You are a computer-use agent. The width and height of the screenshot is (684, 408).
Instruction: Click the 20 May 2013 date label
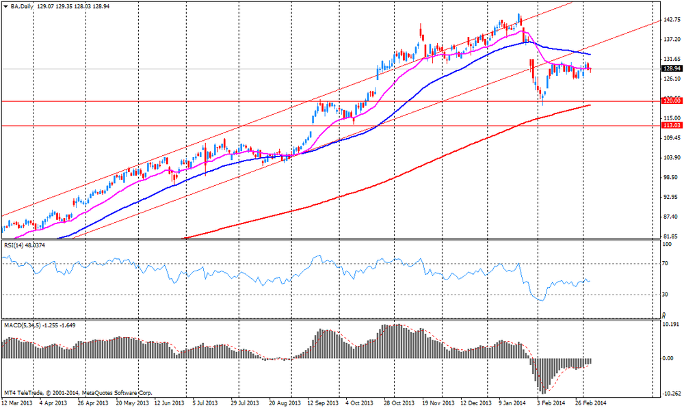[x=133, y=403]
